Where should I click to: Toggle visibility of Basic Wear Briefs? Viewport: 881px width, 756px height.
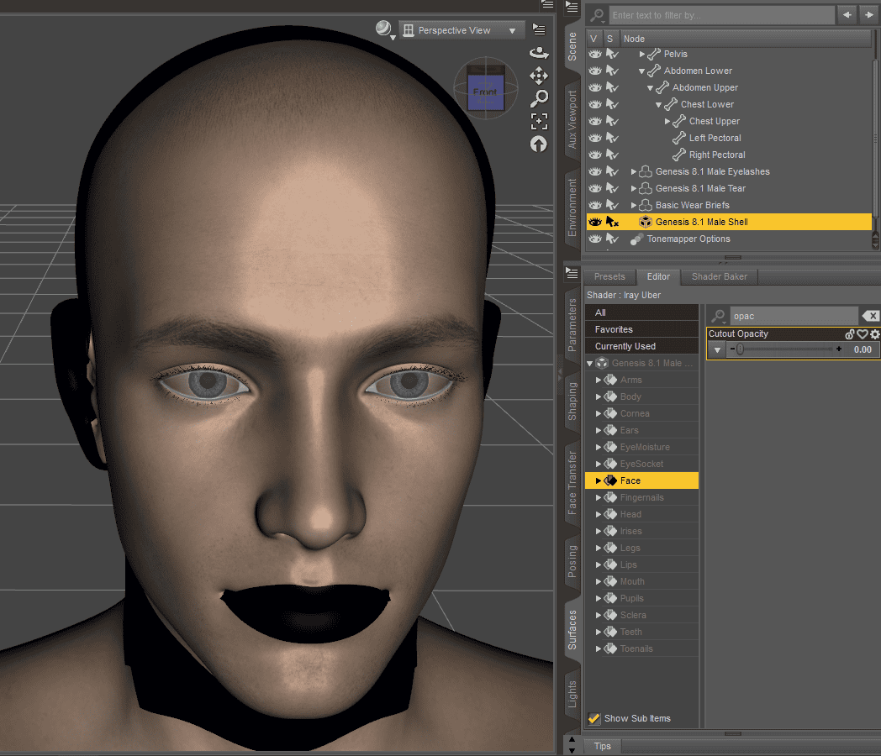[595, 205]
